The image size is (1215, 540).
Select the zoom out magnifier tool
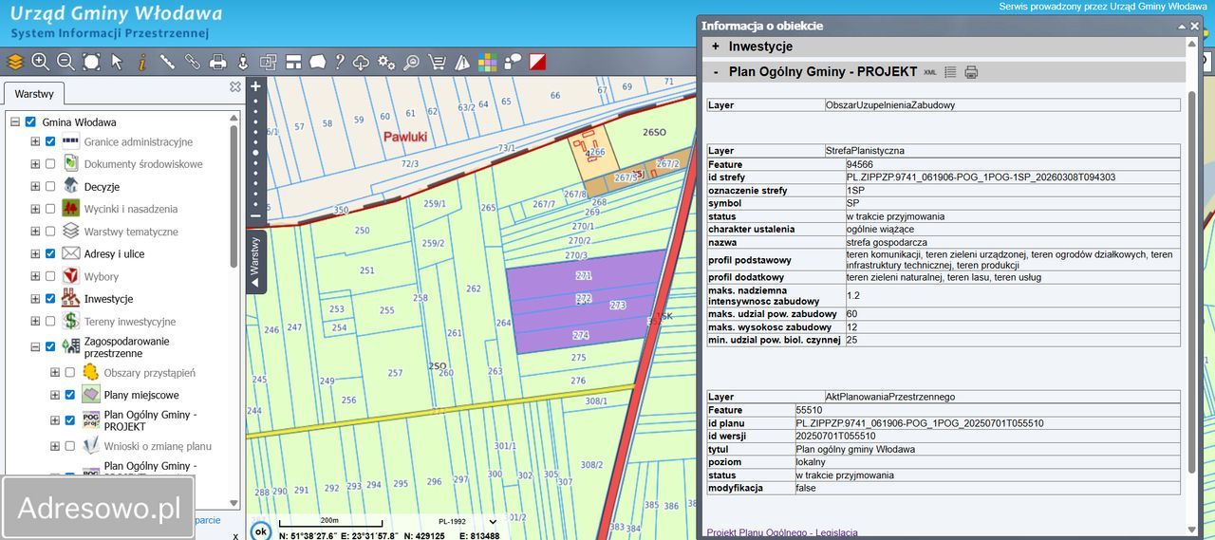click(x=65, y=62)
